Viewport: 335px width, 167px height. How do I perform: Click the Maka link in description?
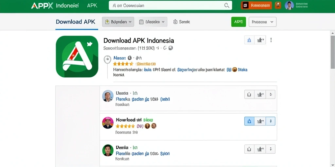pos(243,69)
